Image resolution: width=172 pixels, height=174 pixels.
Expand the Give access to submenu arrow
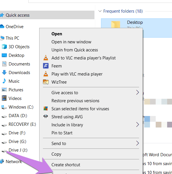click(137, 92)
